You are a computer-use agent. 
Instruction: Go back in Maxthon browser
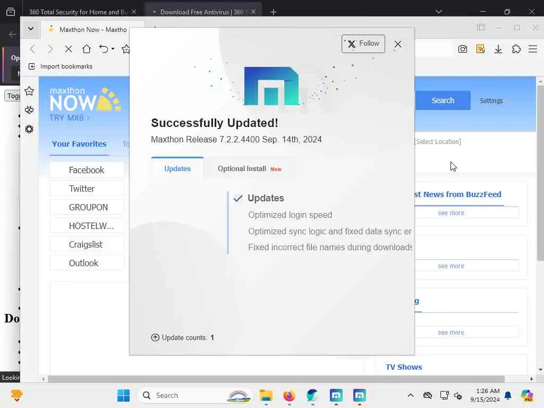tap(32, 49)
